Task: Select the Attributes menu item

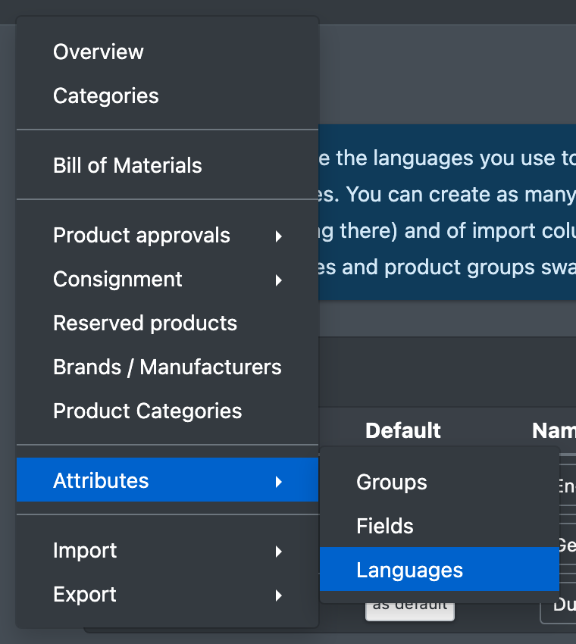Action: (x=167, y=480)
